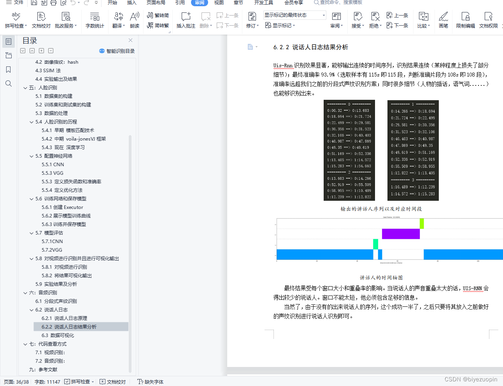The image size is (503, 386).
Task: Collapse the 六：音频识别 tree node
Action: point(25,292)
